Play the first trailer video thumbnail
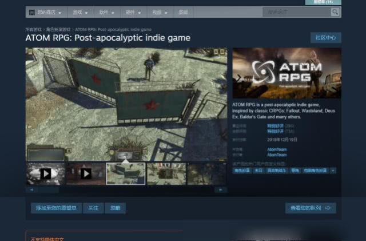Image resolution: width=366 pixels, height=241 pixels. [46, 173]
